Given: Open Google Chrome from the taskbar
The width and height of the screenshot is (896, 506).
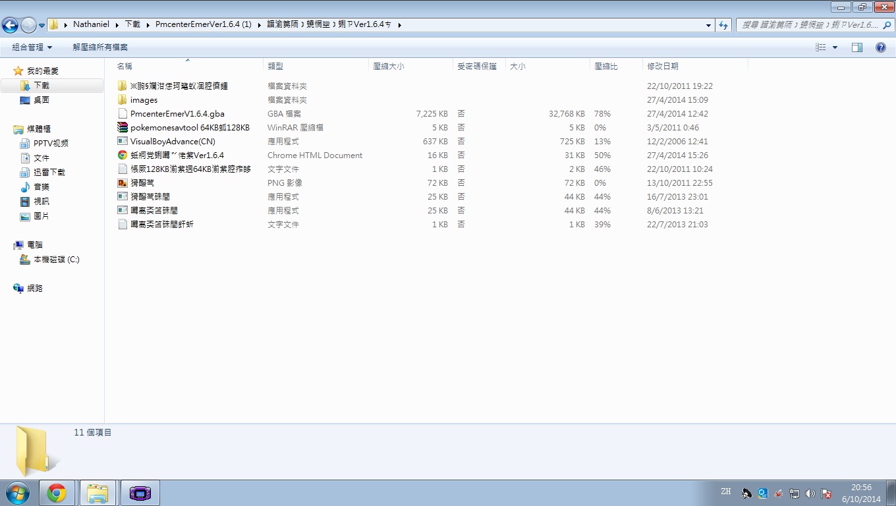Looking at the screenshot, I should pyautogui.click(x=57, y=493).
